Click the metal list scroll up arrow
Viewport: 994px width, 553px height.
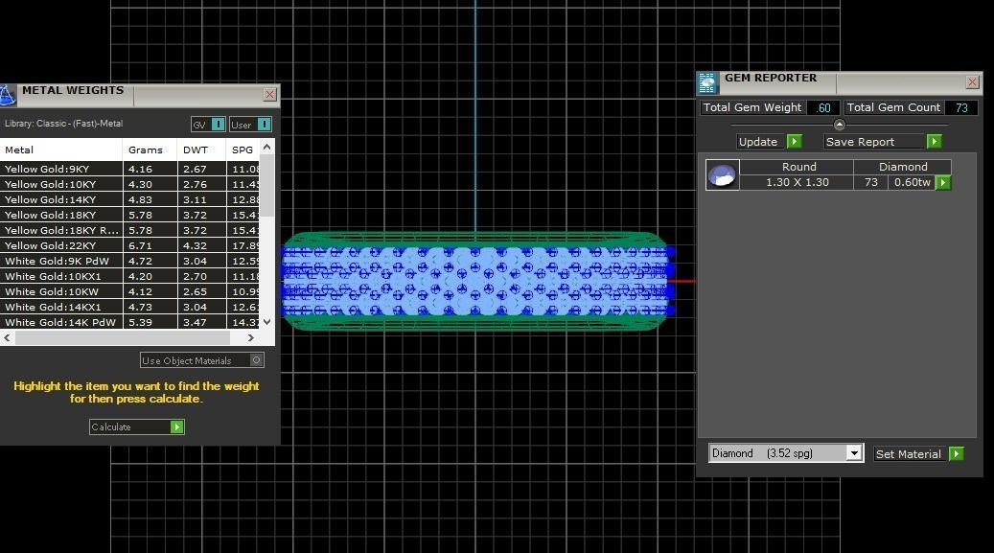click(x=267, y=148)
